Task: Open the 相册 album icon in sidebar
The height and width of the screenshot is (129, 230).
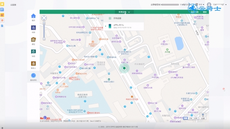Action: [33, 28]
